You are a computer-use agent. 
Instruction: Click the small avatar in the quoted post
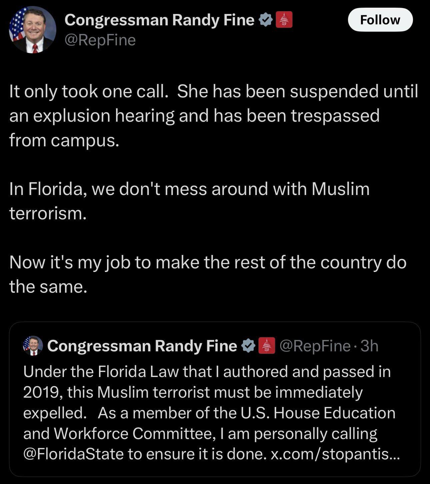[33, 346]
